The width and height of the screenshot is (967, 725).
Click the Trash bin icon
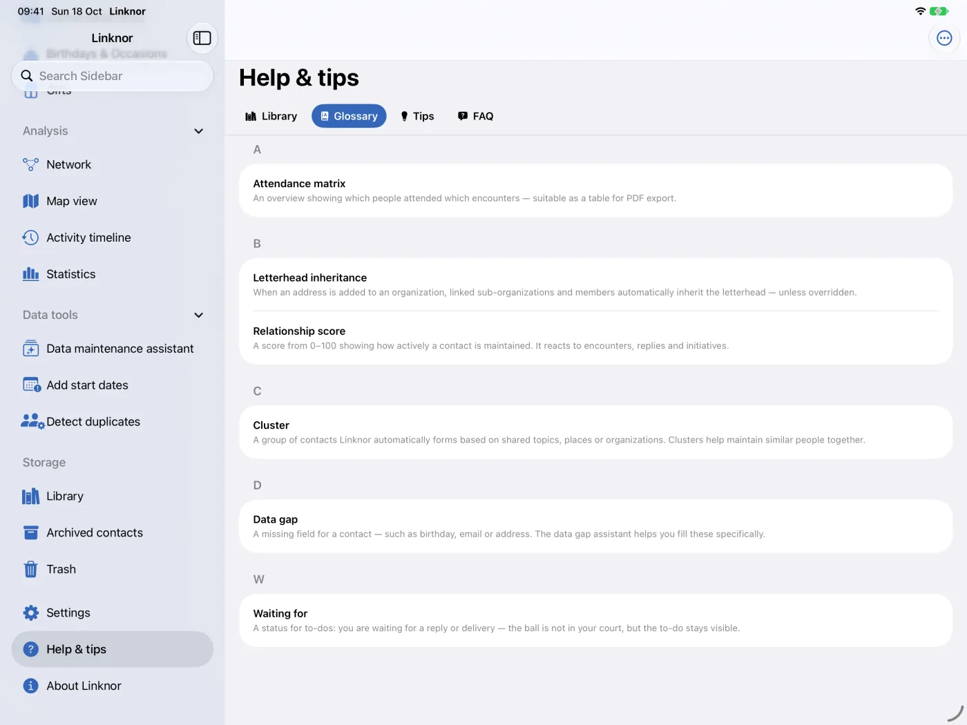tap(30, 569)
